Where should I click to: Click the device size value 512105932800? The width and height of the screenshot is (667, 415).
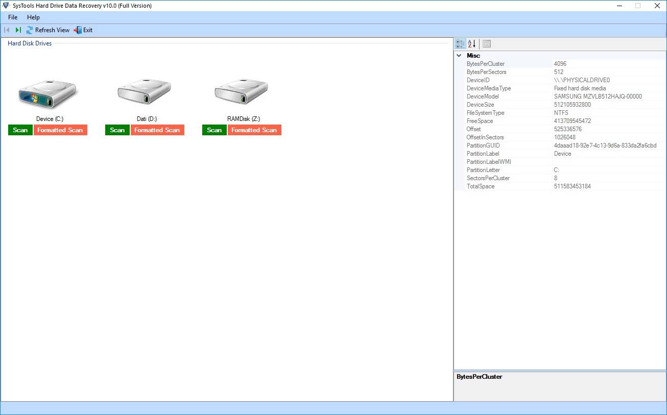point(573,105)
